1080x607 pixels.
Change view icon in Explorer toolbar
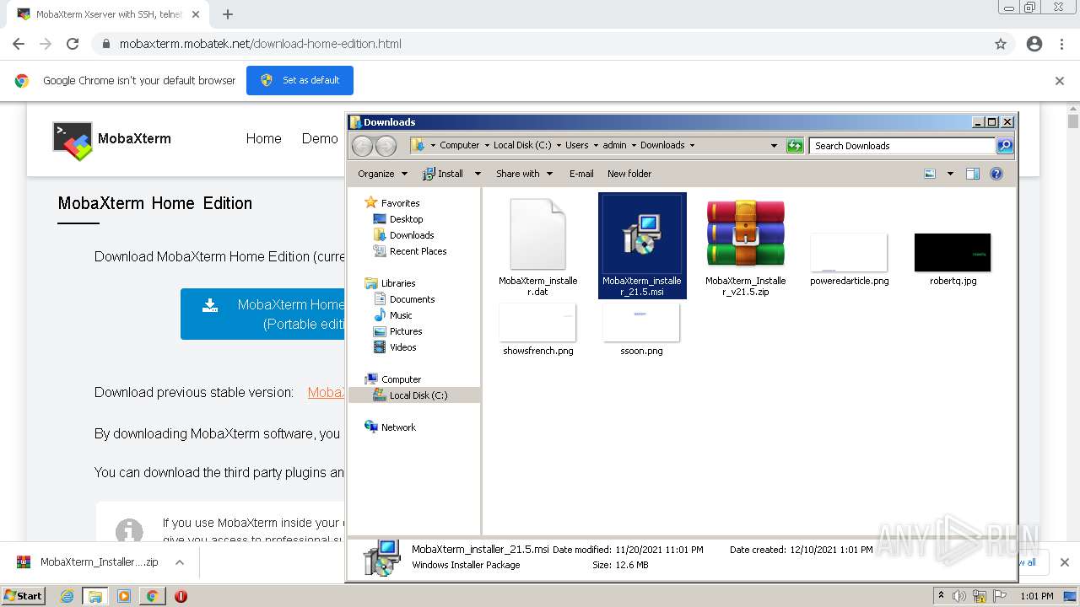click(x=930, y=174)
